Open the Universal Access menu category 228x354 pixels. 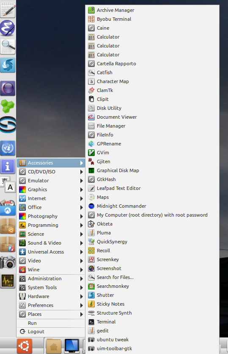pyautogui.click(x=51, y=252)
